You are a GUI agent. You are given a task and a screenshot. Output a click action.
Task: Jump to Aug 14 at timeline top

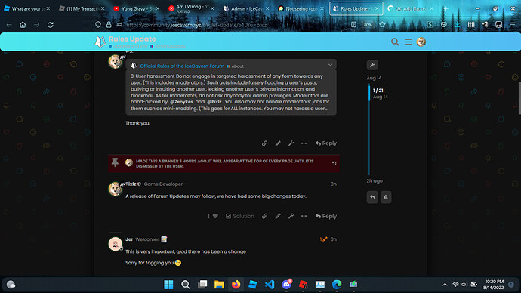point(374,78)
